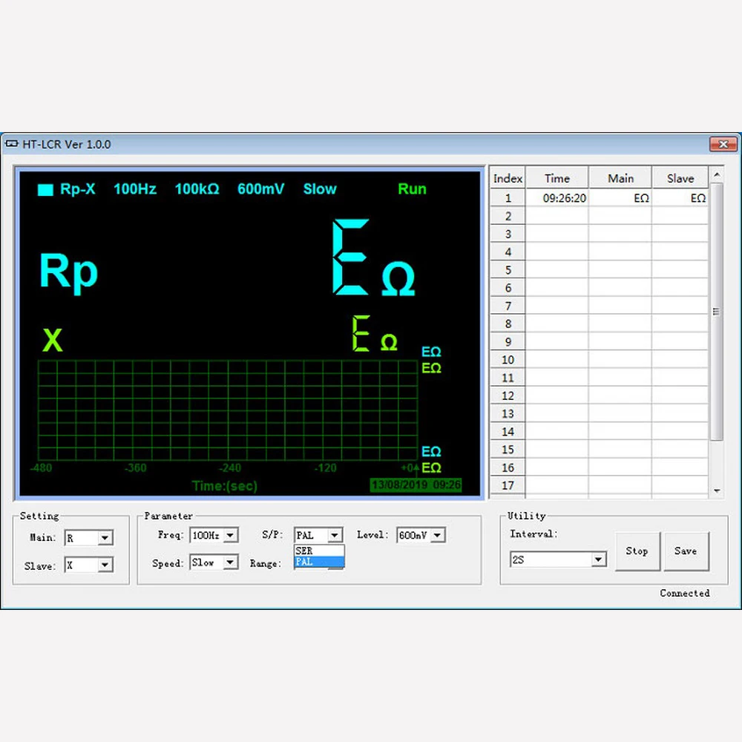Image resolution: width=742 pixels, height=742 pixels.
Task: Select table row index 1
Action: pyautogui.click(x=508, y=198)
